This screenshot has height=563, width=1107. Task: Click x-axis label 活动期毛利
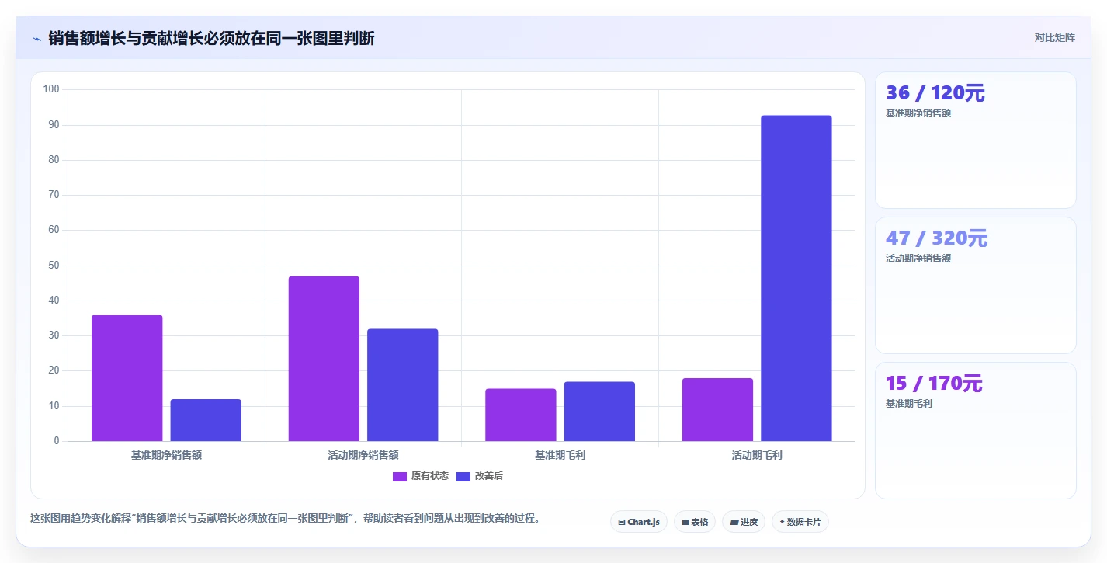757,456
